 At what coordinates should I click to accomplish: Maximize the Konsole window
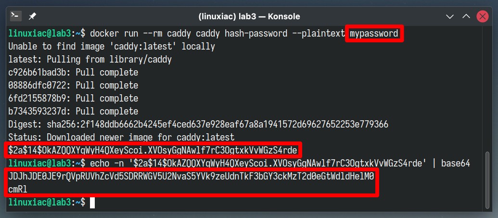point(466,16)
